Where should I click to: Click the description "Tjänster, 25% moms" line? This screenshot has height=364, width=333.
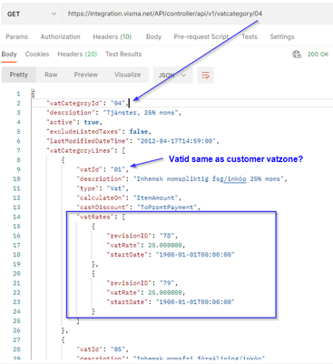pos(113,113)
